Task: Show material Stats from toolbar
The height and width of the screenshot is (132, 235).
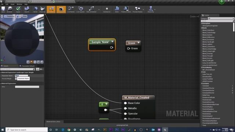Action: [117, 10]
